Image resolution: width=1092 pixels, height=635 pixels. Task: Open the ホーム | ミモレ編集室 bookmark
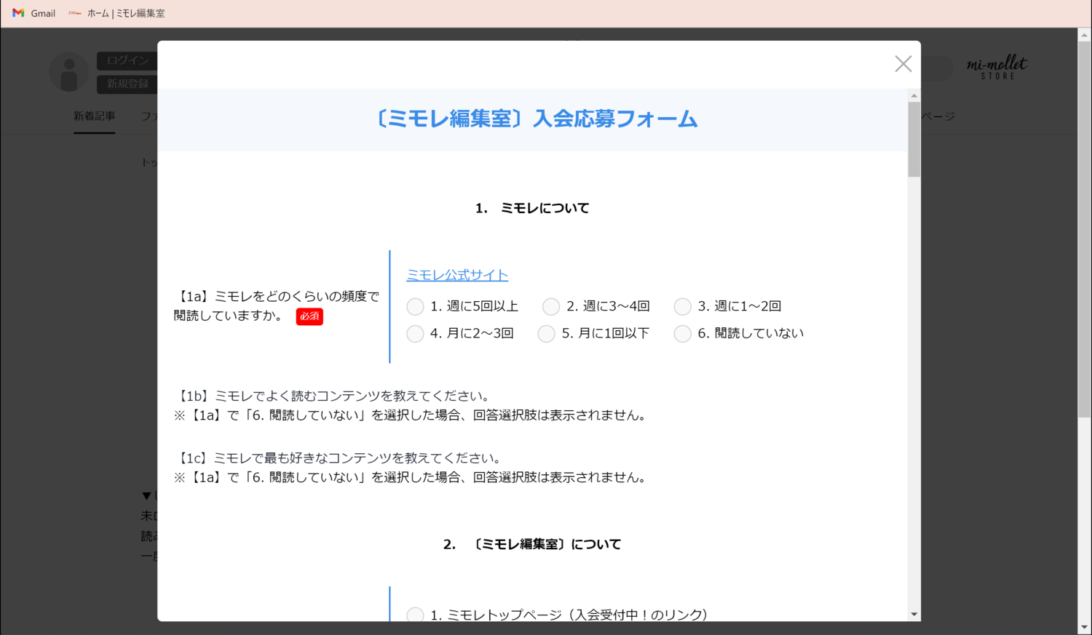(x=116, y=13)
